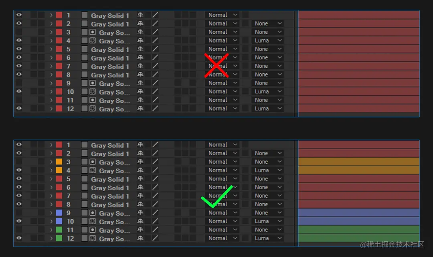Viewport: 433px width, 257px height.
Task: Click solid source icon of all-red timeline layer 7
Action: coord(85,66)
